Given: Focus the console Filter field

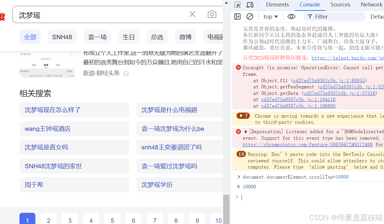Looking at the screenshot, I should coord(334,17).
